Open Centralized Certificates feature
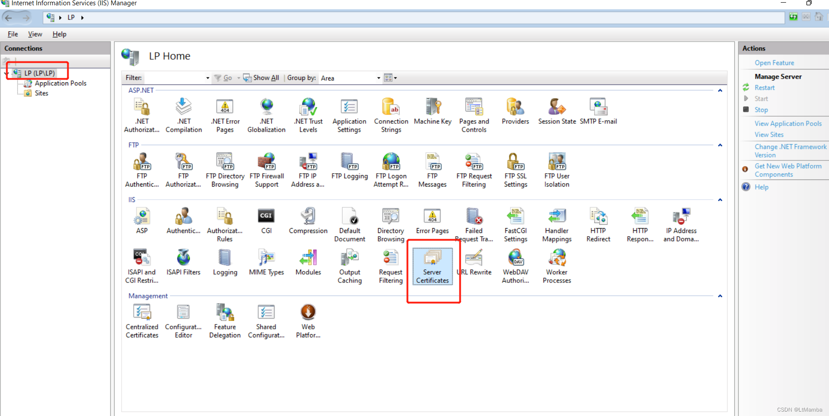 tap(142, 321)
